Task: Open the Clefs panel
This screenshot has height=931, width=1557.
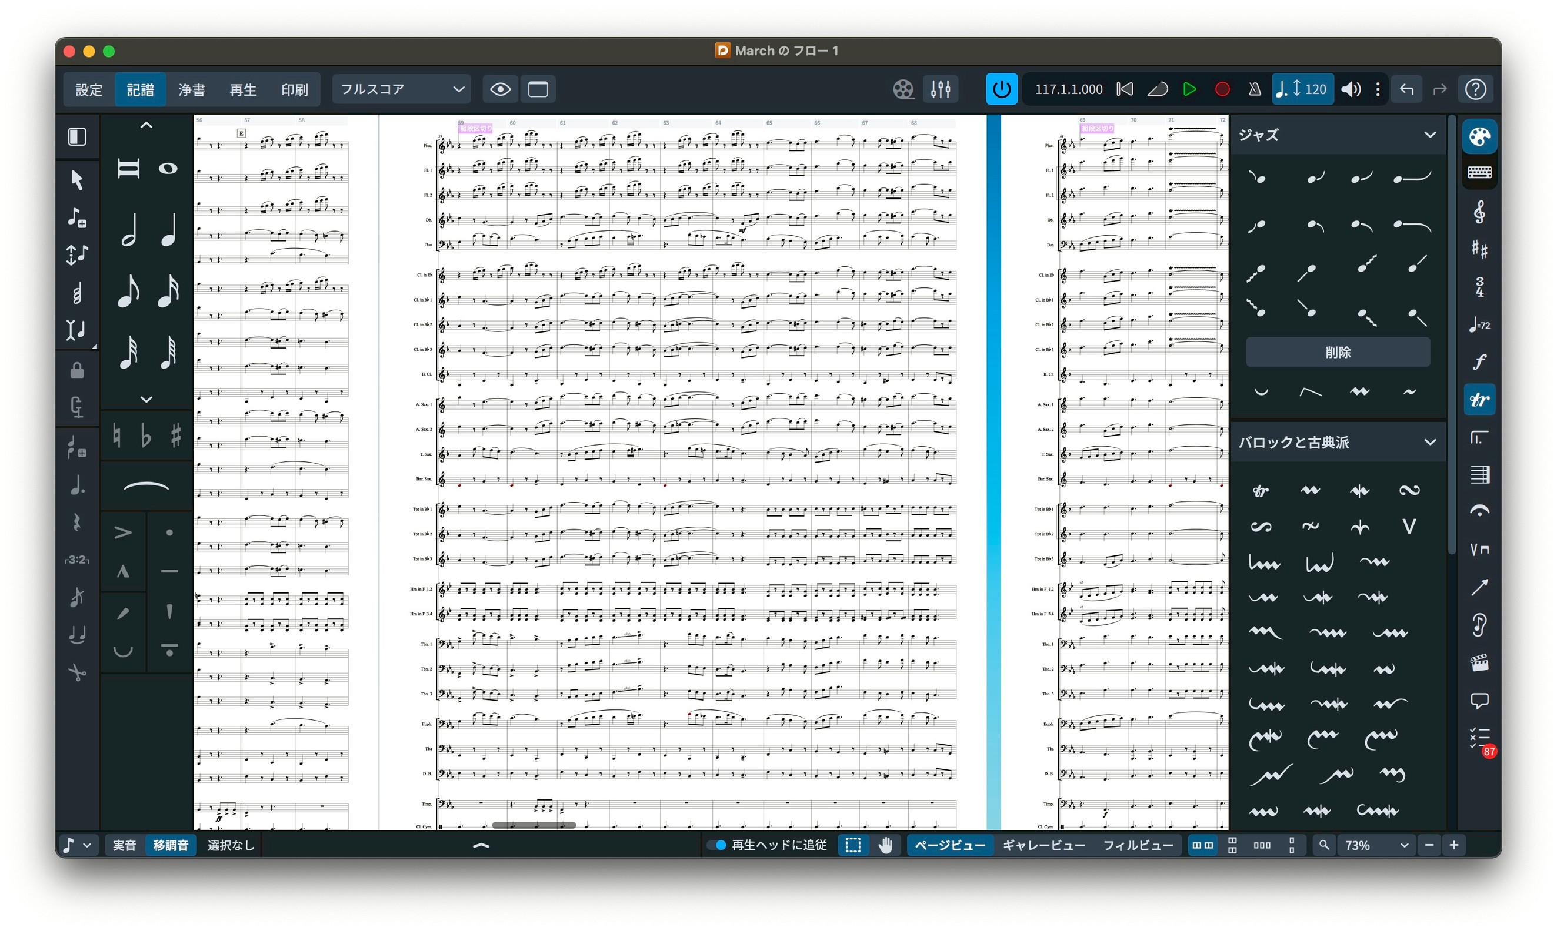Action: pyautogui.click(x=1479, y=212)
